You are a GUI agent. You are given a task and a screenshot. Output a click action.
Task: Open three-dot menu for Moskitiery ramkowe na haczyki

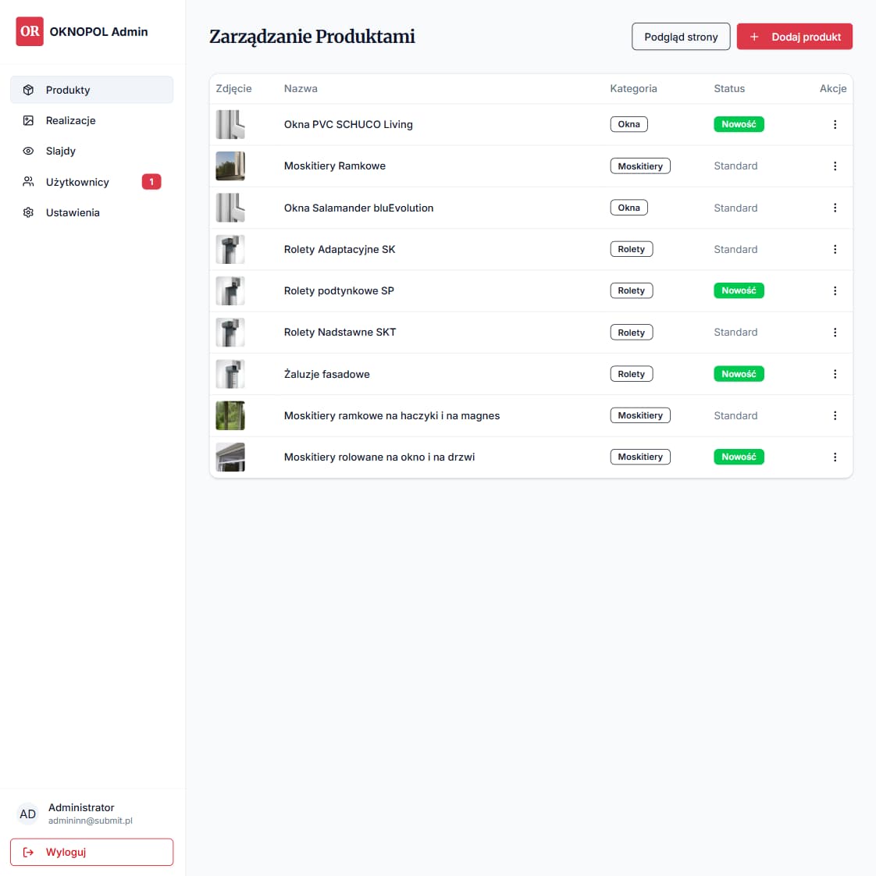835,415
